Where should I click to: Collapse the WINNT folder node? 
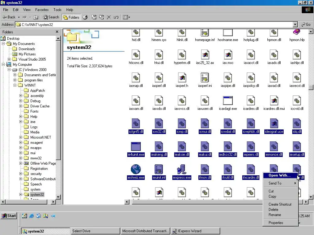click(x=15, y=85)
